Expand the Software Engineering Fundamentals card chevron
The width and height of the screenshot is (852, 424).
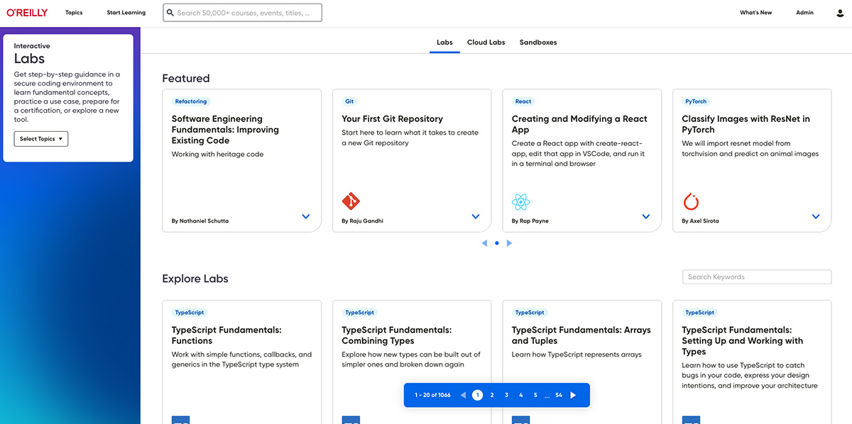coord(306,217)
